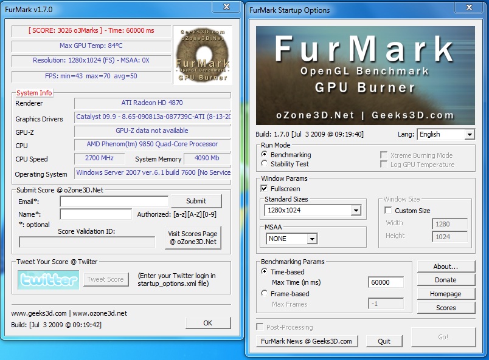Open the Lang English dropdown
489x360 pixels.
pyautogui.click(x=446, y=134)
